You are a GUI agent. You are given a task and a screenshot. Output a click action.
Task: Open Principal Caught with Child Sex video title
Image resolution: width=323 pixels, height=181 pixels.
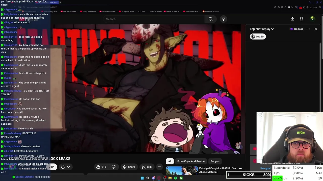point(218,170)
